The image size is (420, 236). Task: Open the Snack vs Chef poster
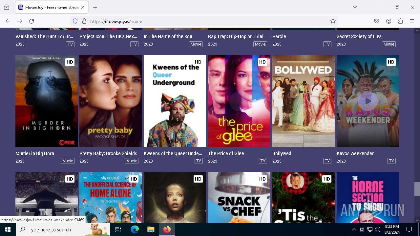239,197
